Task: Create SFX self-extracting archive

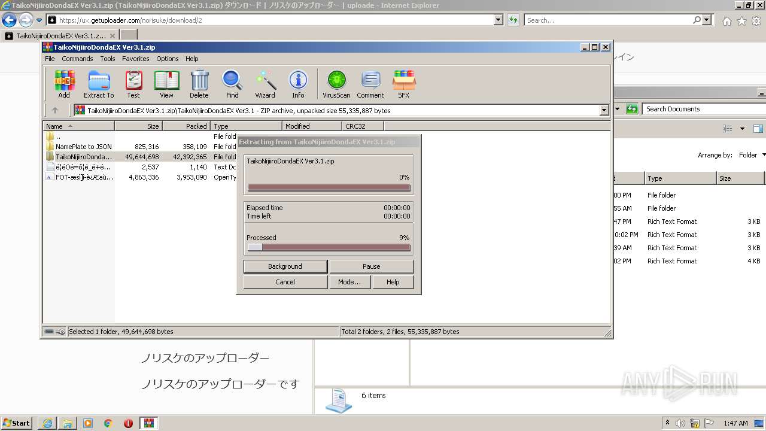Action: click(404, 84)
